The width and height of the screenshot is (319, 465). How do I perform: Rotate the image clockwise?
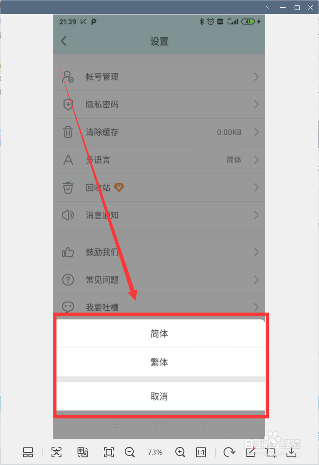point(229,452)
